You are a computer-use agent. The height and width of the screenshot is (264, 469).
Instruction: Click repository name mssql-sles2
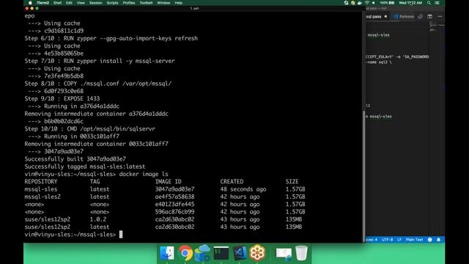click(43, 197)
